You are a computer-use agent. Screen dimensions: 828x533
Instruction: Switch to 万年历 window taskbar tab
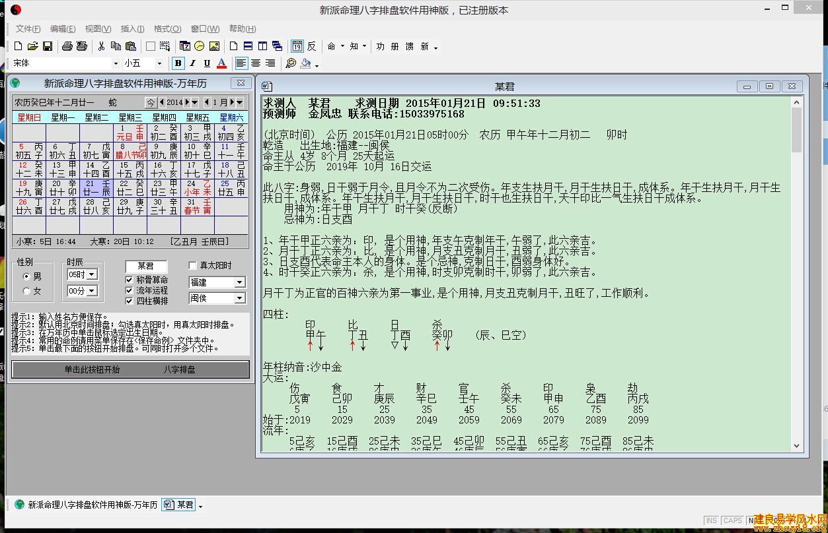tap(86, 505)
